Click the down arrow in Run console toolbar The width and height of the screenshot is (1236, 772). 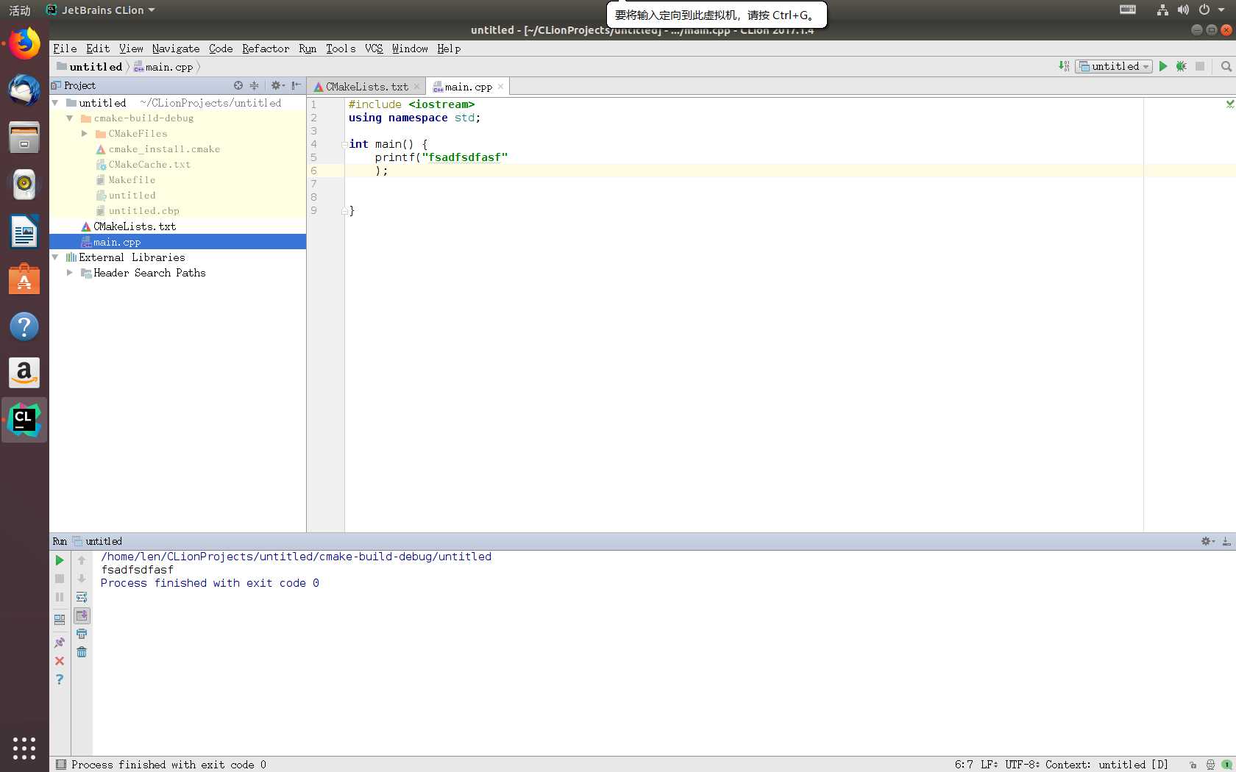(x=82, y=579)
